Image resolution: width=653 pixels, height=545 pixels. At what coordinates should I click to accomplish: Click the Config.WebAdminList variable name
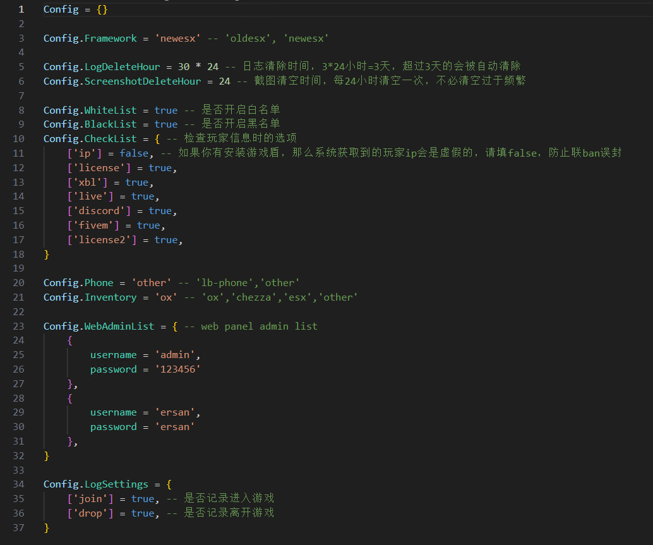click(x=98, y=326)
